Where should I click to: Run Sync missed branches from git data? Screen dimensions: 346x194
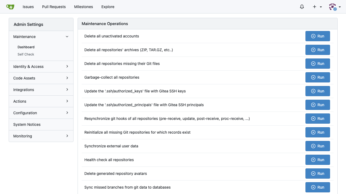[x=318, y=187]
